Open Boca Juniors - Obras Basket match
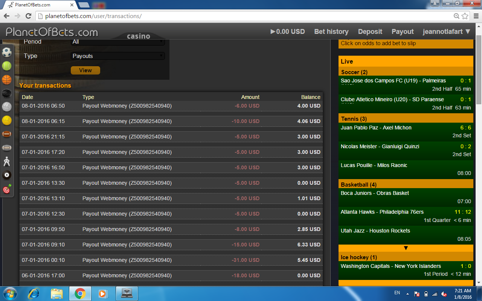 (406, 197)
